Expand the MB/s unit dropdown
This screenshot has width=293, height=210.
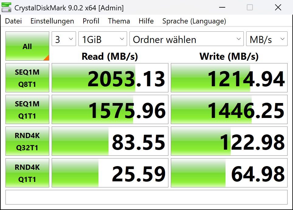coord(267,39)
